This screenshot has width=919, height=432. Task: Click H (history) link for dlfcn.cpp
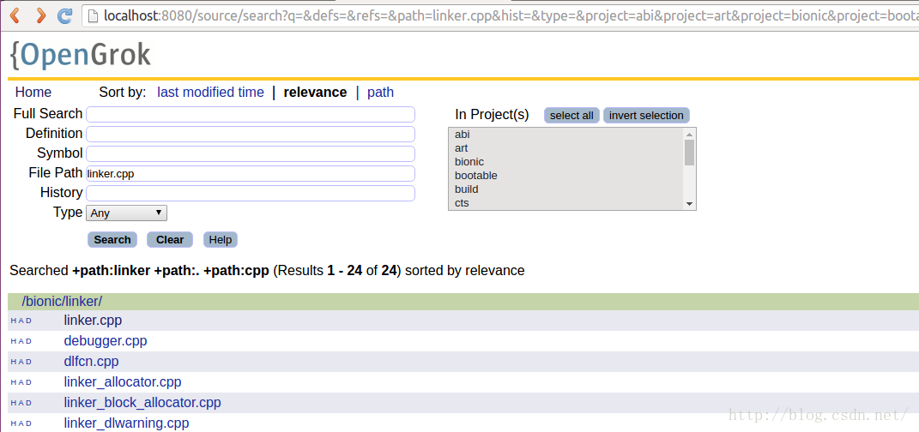coord(13,362)
